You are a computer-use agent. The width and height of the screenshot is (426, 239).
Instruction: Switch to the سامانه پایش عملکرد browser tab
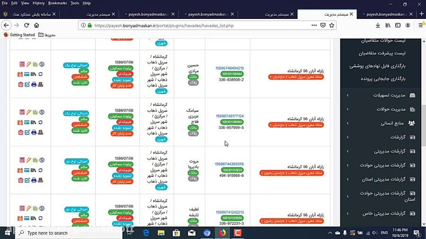[29, 14]
